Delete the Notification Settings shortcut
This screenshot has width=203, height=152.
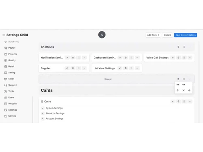pyautogui.click(x=73, y=58)
